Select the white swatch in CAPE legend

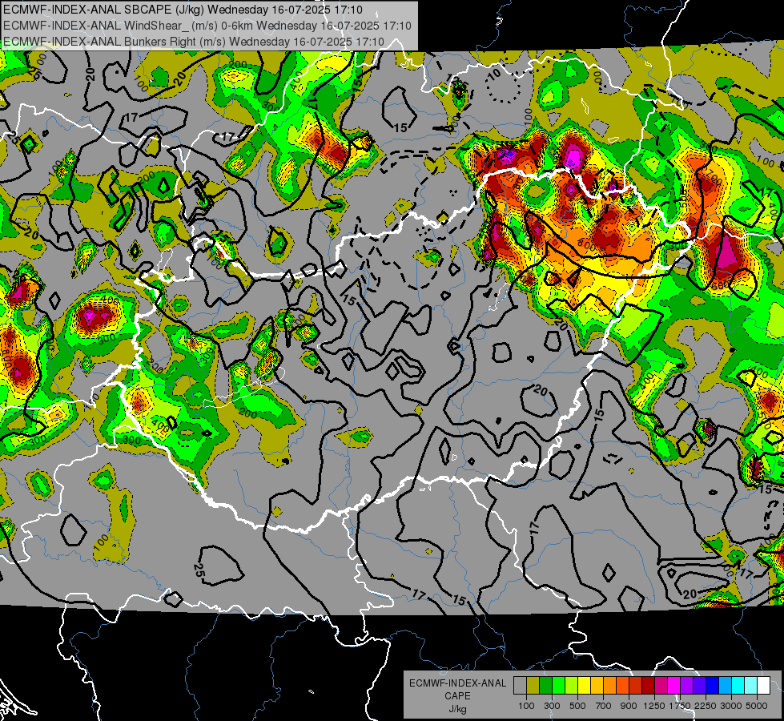763,686
